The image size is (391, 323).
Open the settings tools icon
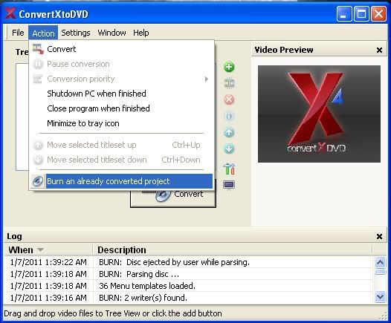click(229, 169)
